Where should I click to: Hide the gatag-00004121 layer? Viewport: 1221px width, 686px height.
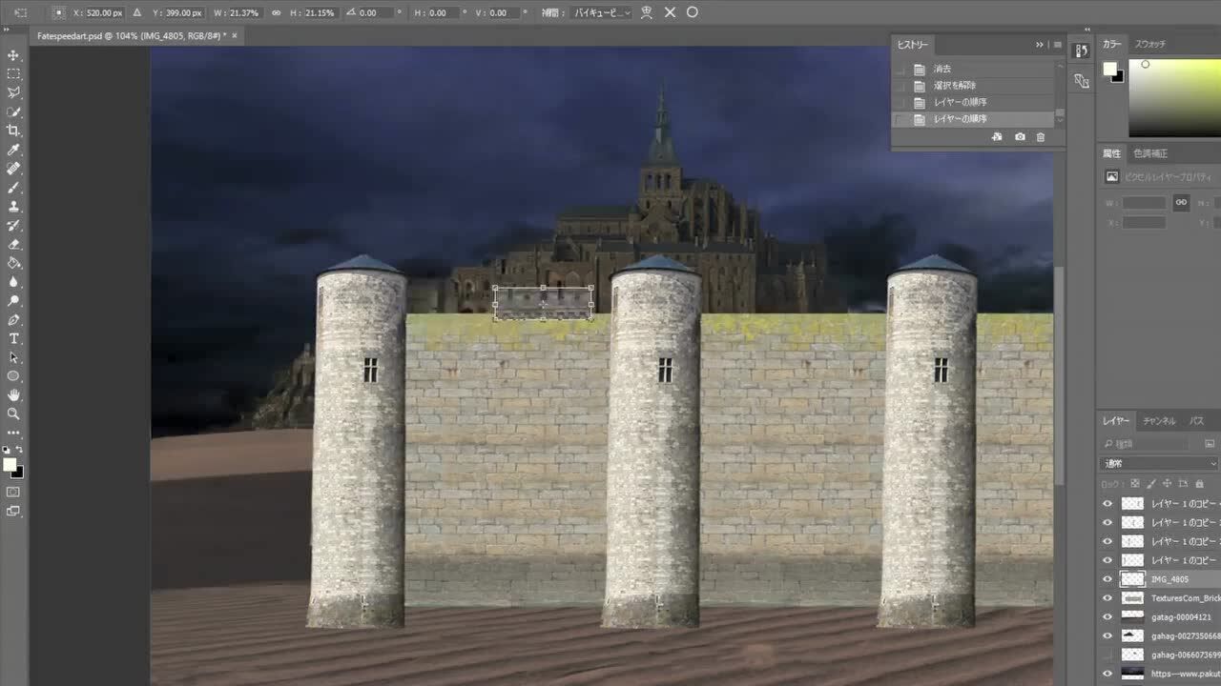coord(1107,616)
